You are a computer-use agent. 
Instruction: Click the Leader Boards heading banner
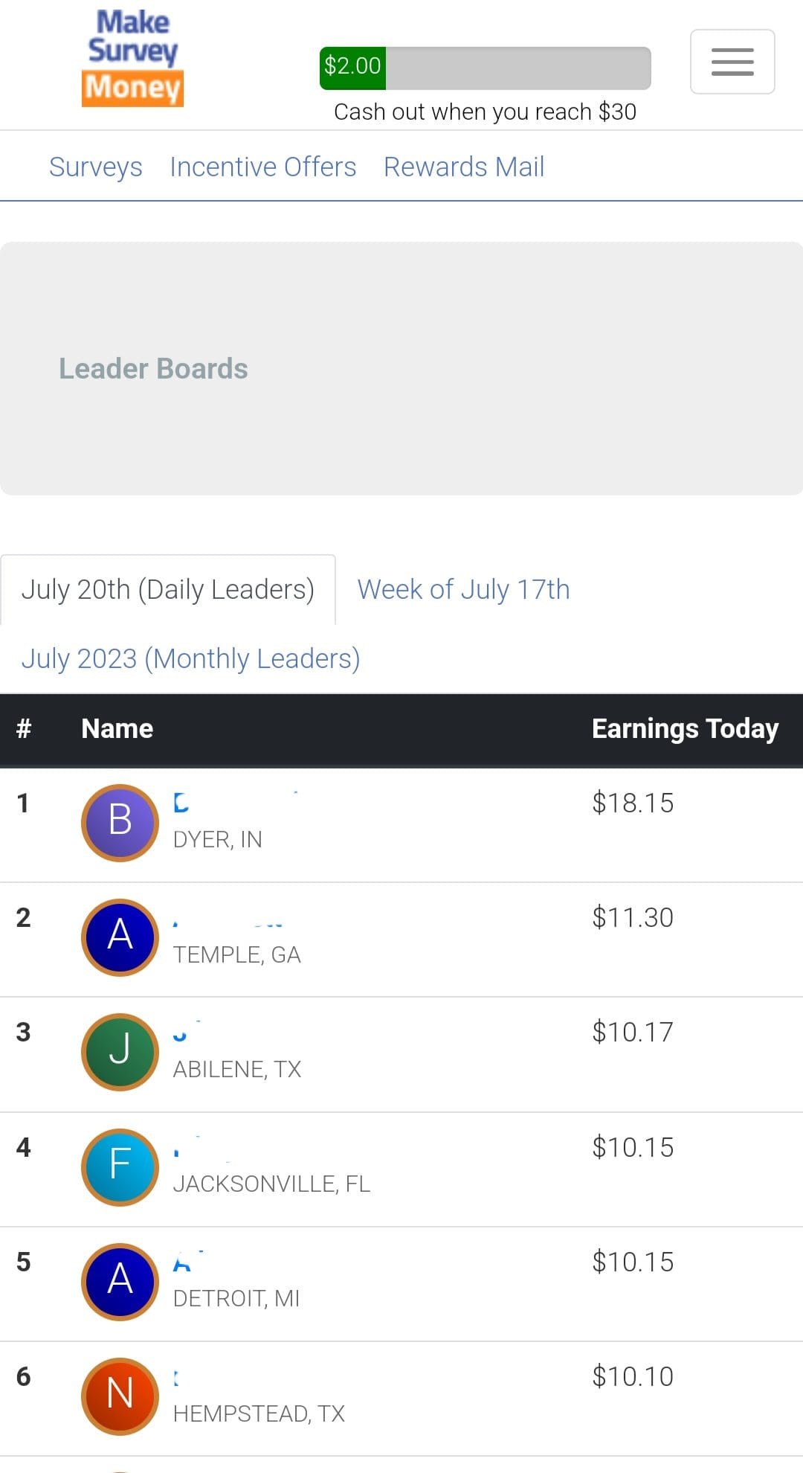(401, 368)
